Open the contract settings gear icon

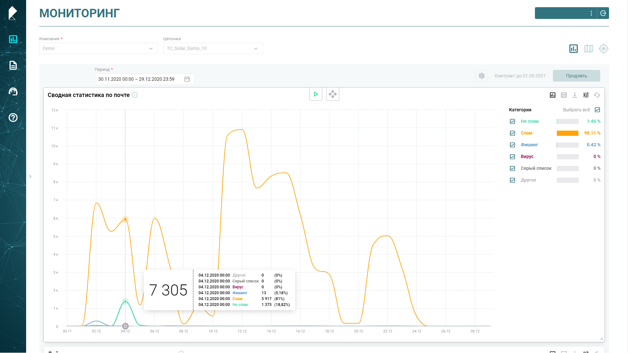click(x=482, y=76)
